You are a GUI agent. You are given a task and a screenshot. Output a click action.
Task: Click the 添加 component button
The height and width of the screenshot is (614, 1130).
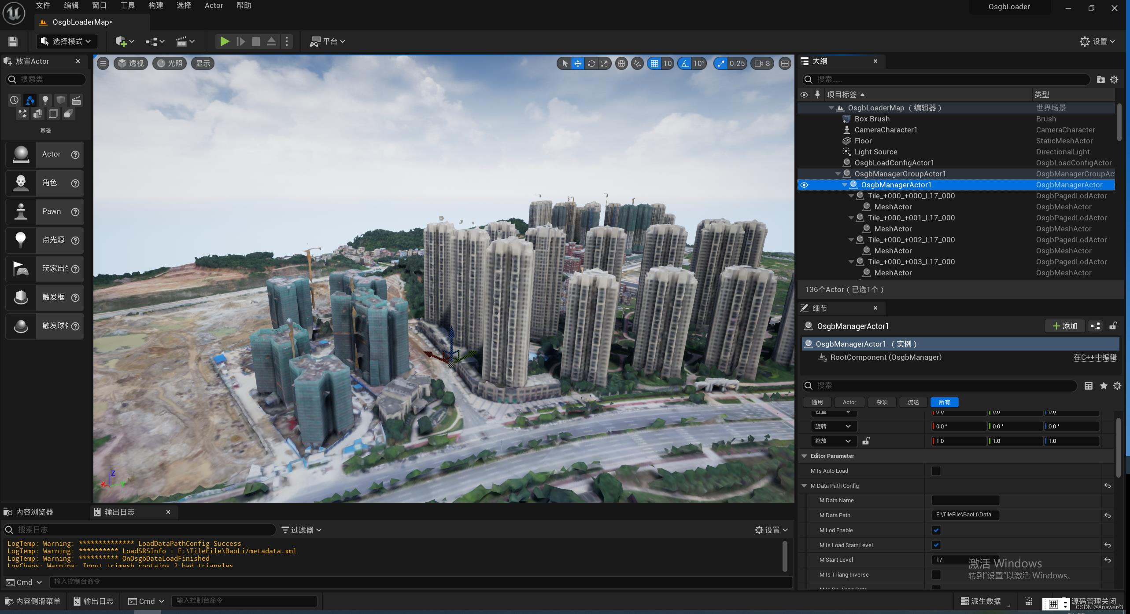1064,326
